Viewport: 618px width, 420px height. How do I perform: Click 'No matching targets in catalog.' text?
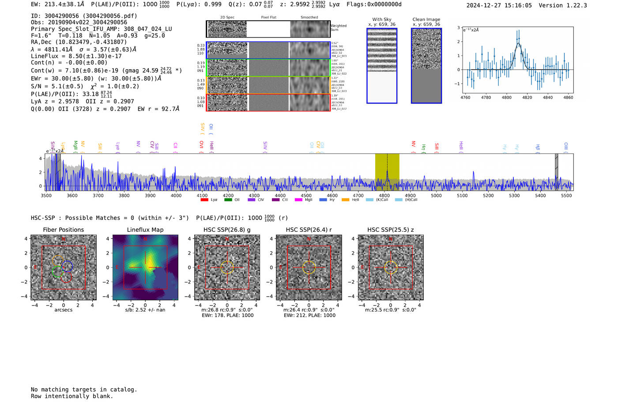pos(84,390)
